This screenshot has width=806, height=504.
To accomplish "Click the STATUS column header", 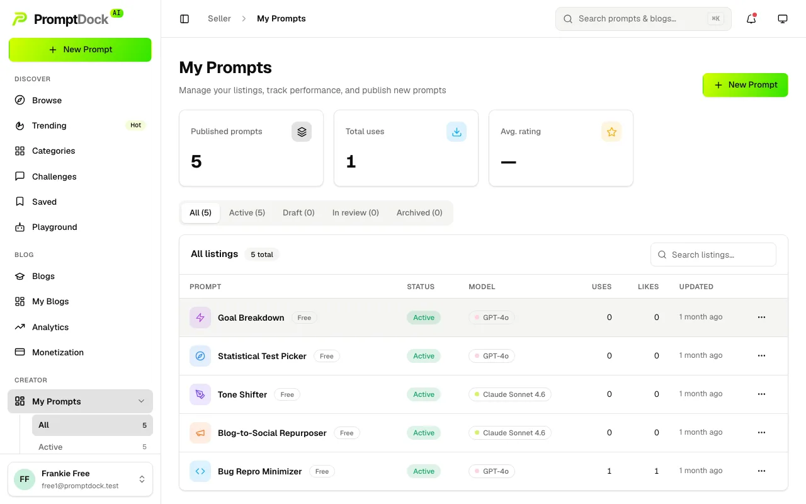I will pos(421,287).
